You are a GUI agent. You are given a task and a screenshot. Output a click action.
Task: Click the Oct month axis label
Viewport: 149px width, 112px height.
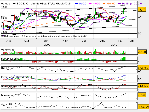point(46,41)
